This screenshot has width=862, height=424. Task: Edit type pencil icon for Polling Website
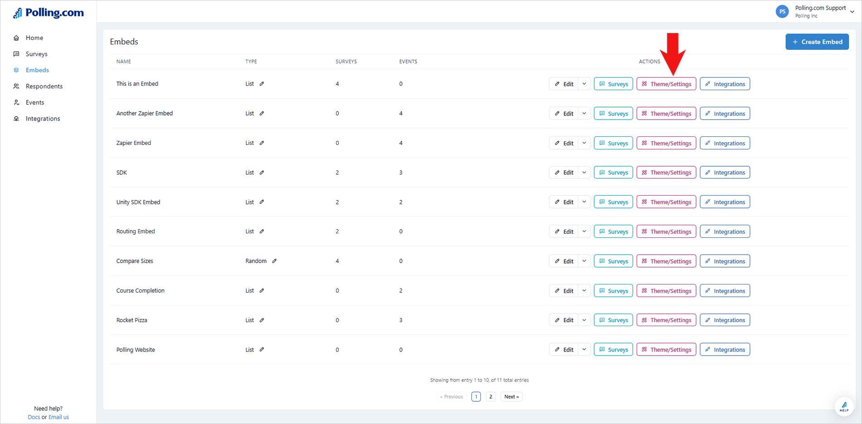262,350
